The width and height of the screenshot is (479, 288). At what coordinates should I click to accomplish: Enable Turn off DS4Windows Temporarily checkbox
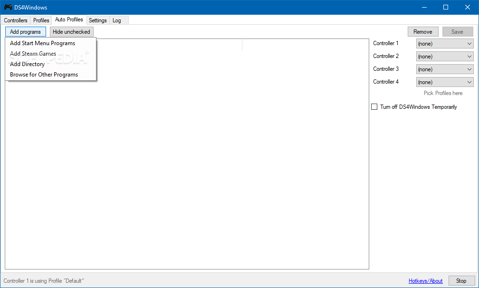point(374,107)
